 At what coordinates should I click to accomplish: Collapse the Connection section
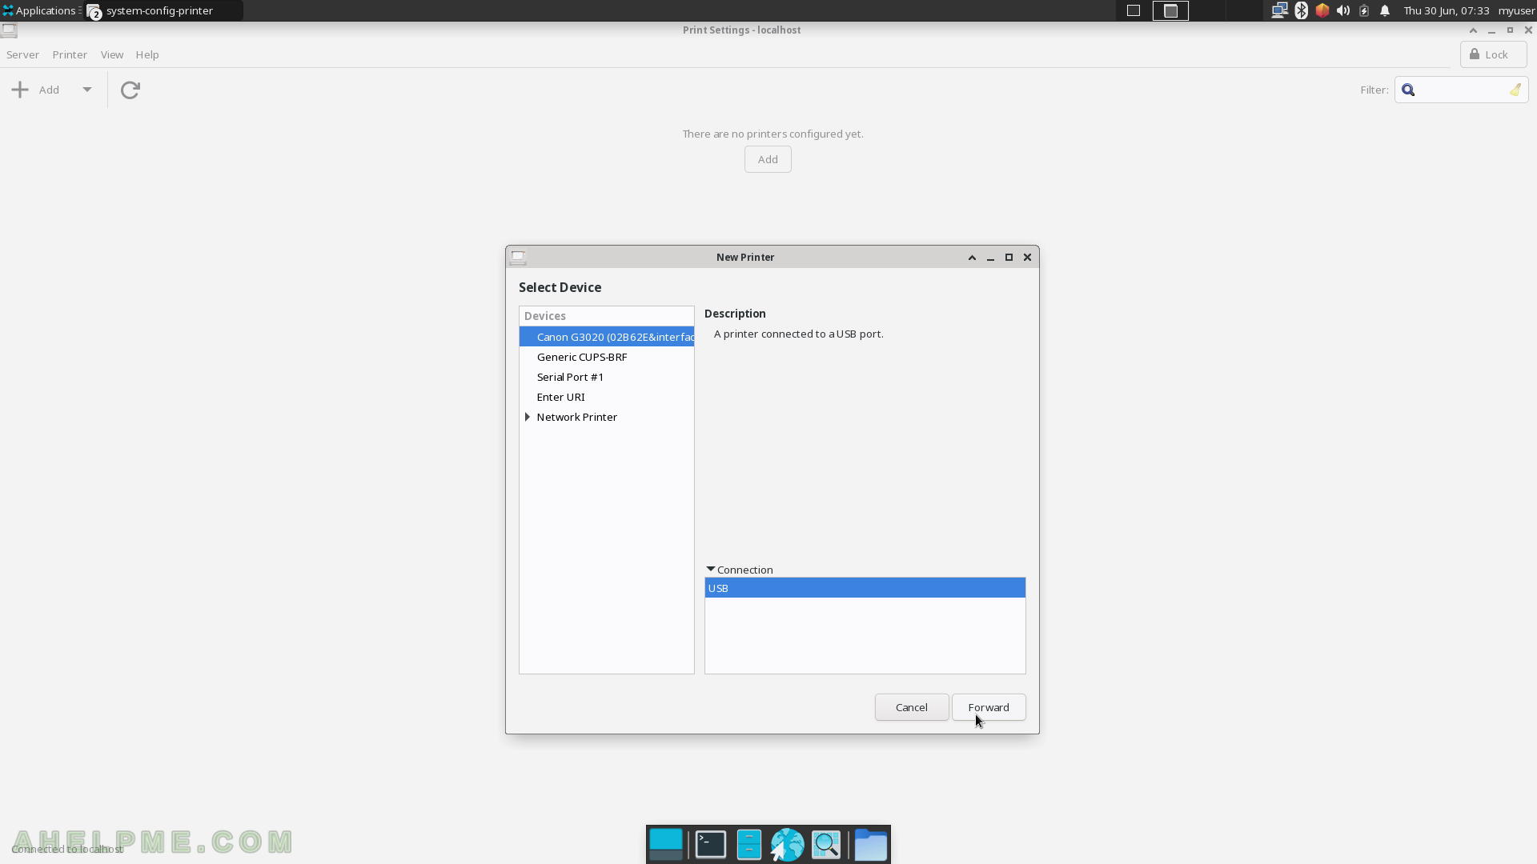click(711, 570)
